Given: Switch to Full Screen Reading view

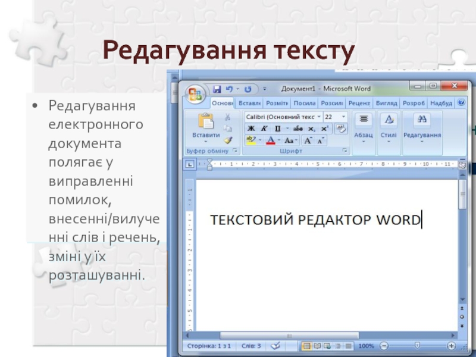Looking at the screenshot, I should click(x=317, y=346).
